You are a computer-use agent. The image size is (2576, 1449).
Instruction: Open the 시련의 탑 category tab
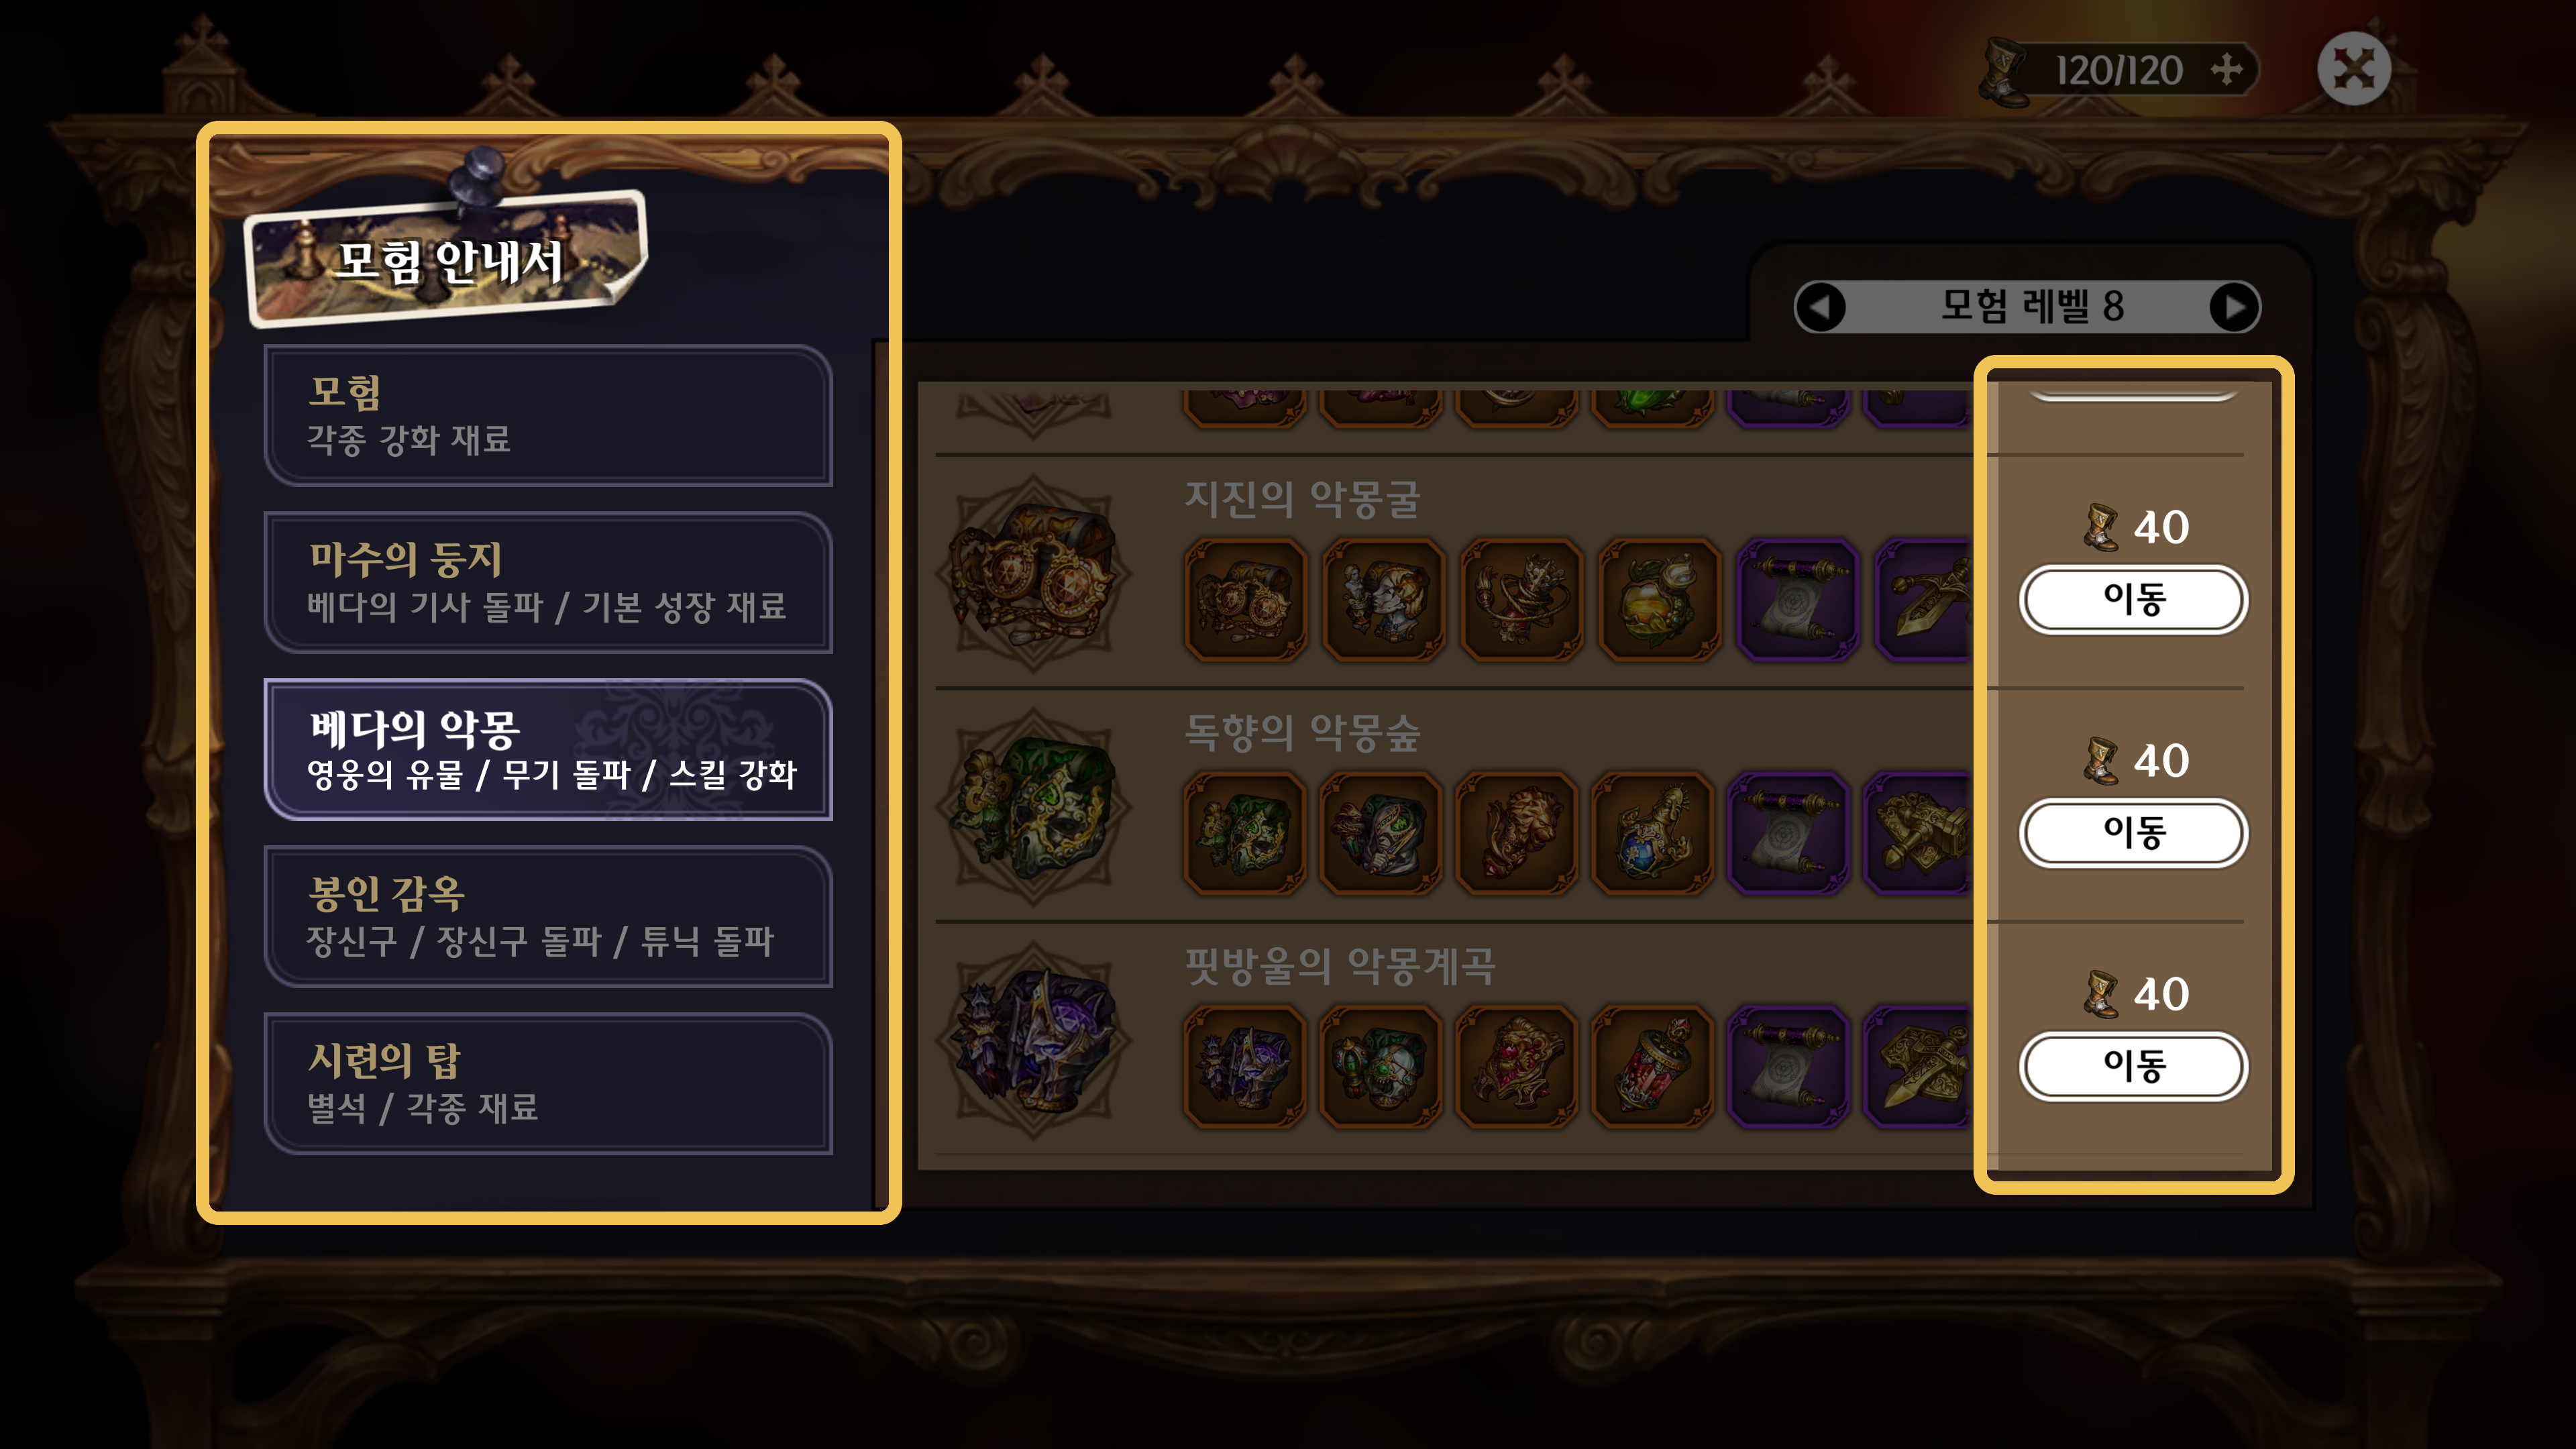tap(548, 1083)
